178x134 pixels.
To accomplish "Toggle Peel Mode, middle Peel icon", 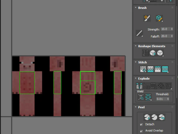I will (x=154, y=117).
